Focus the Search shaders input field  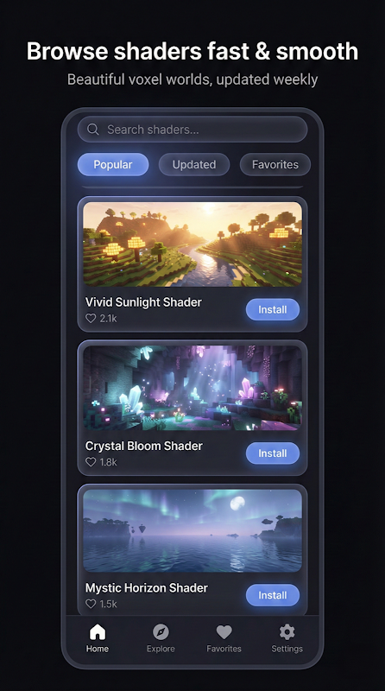192,129
